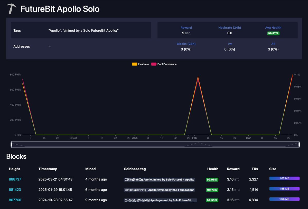Grab the left chart range slider handle
The width and height of the screenshot is (308, 209).
11,144
